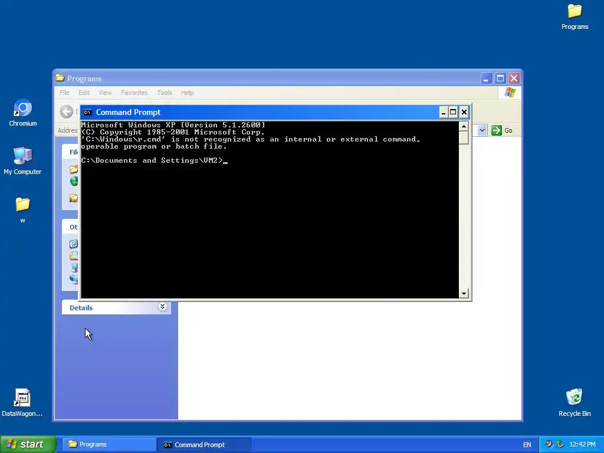Click the EN language indicator
This screenshot has width=604, height=453.
coord(527,445)
